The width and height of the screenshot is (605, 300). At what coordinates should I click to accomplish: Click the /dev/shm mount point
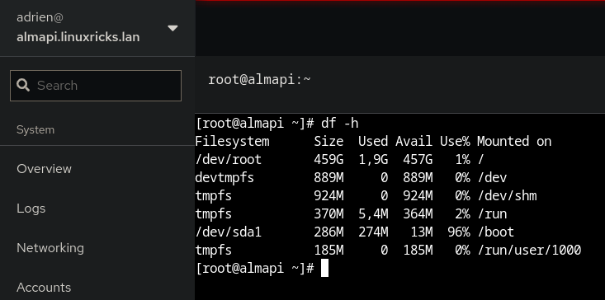point(507,195)
